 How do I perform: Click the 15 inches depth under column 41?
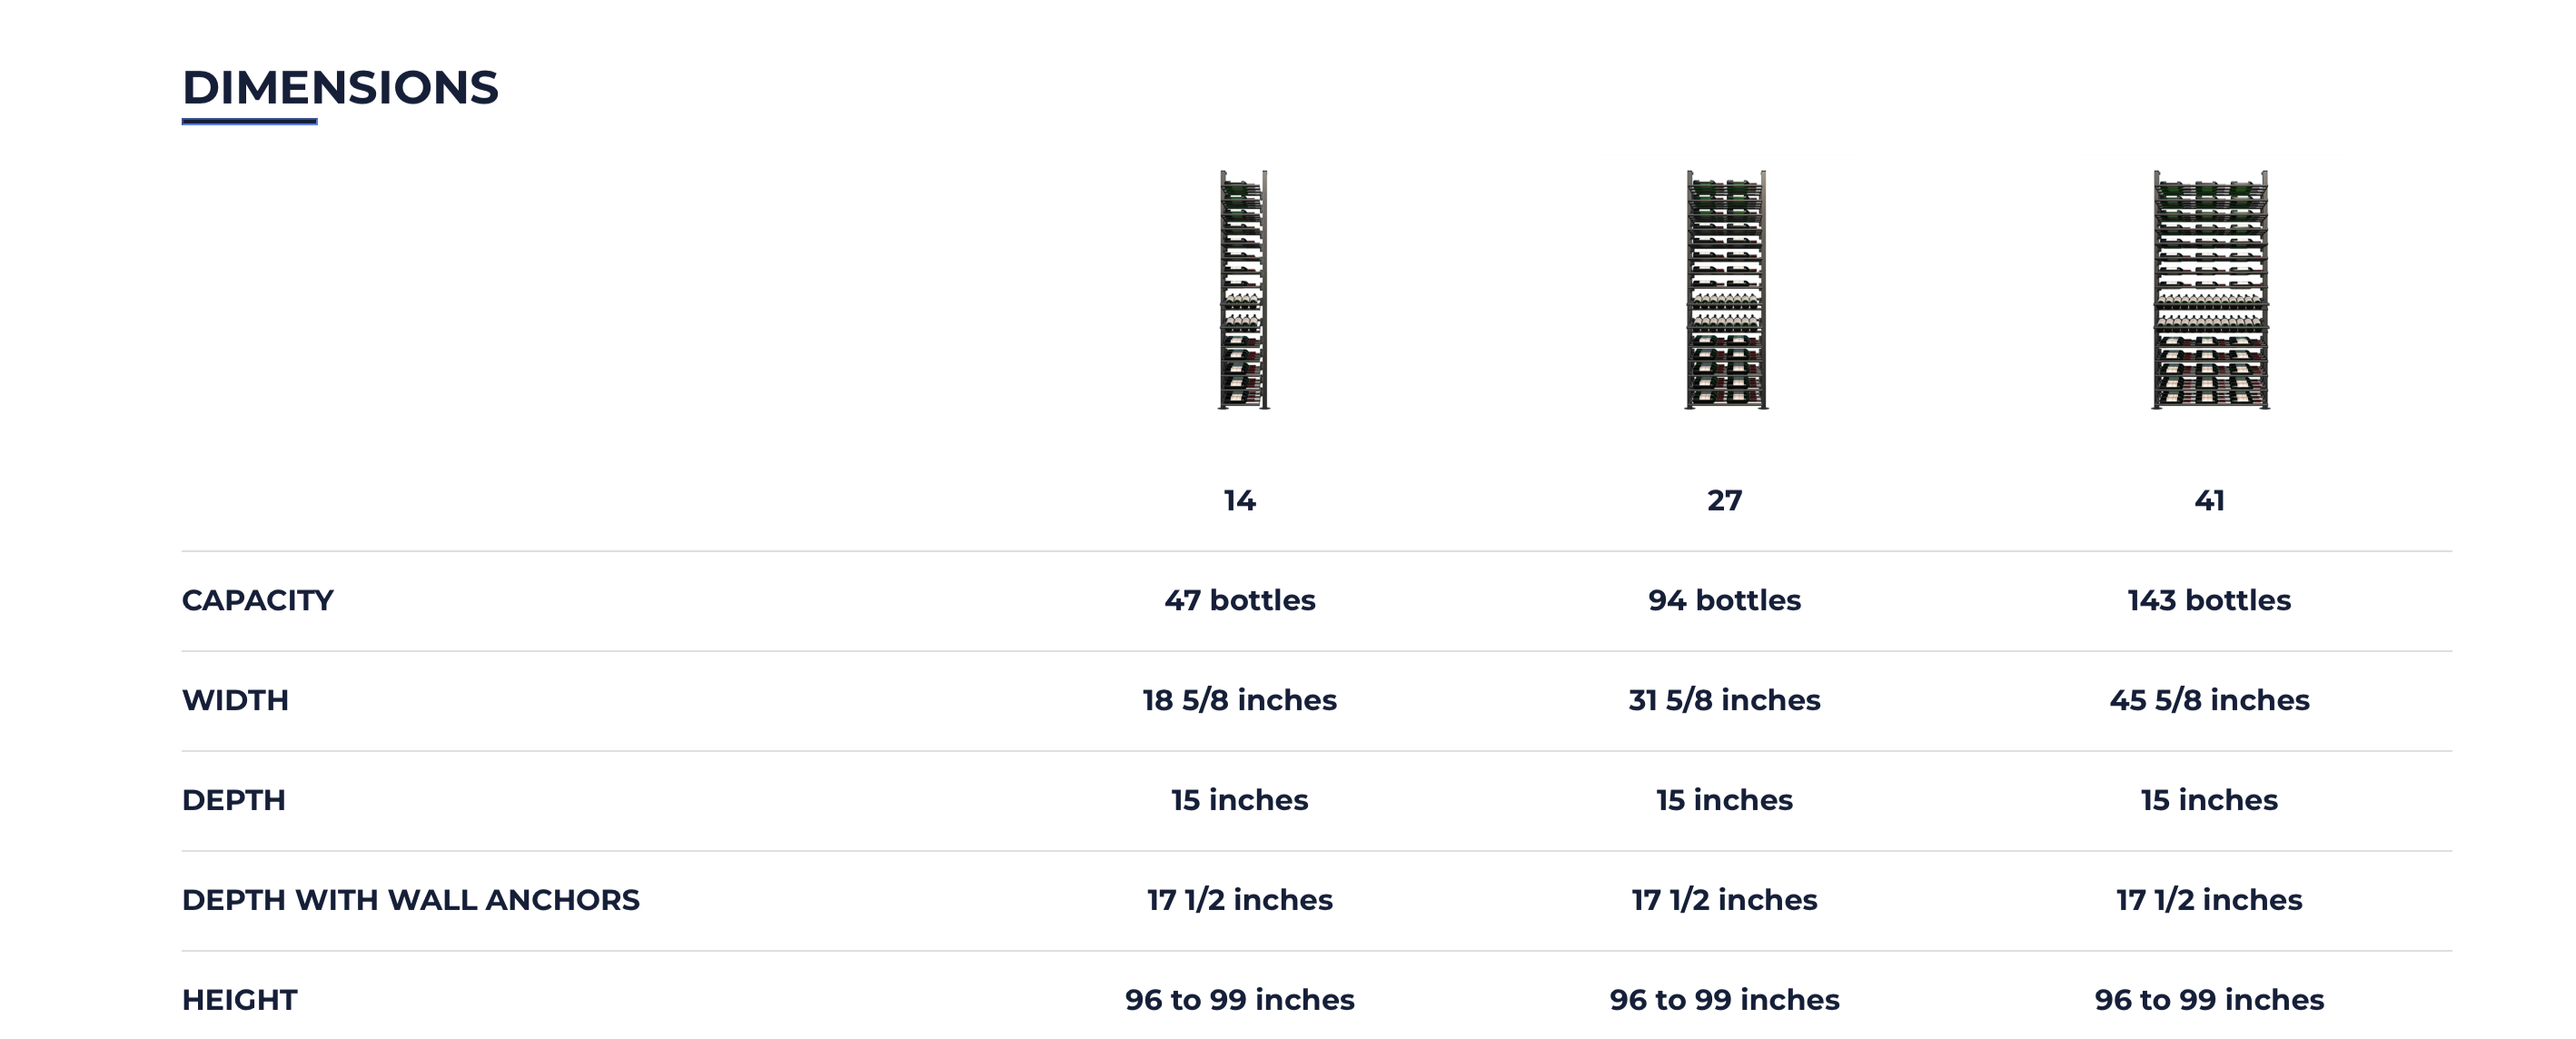[x=2209, y=800]
